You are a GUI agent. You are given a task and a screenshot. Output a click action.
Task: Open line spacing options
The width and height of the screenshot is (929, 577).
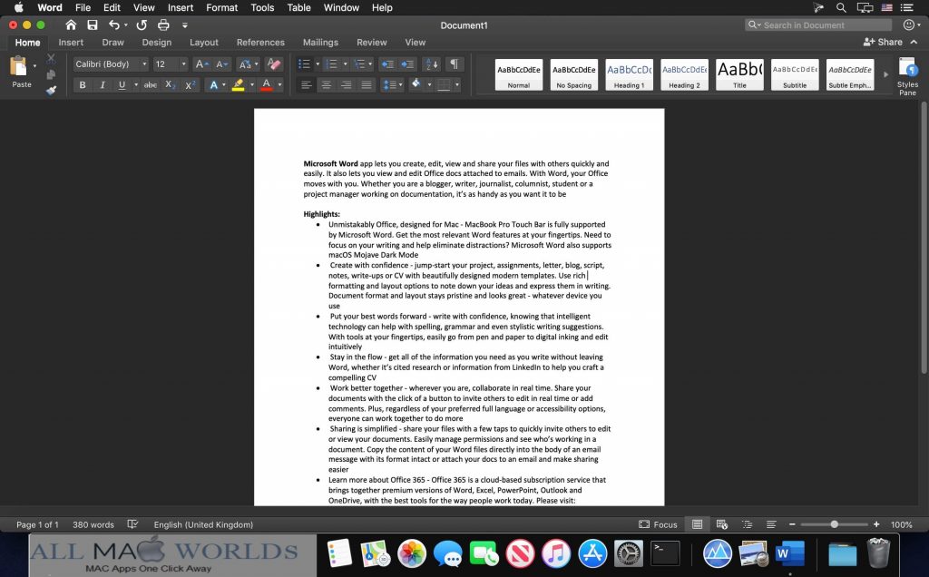click(x=392, y=84)
